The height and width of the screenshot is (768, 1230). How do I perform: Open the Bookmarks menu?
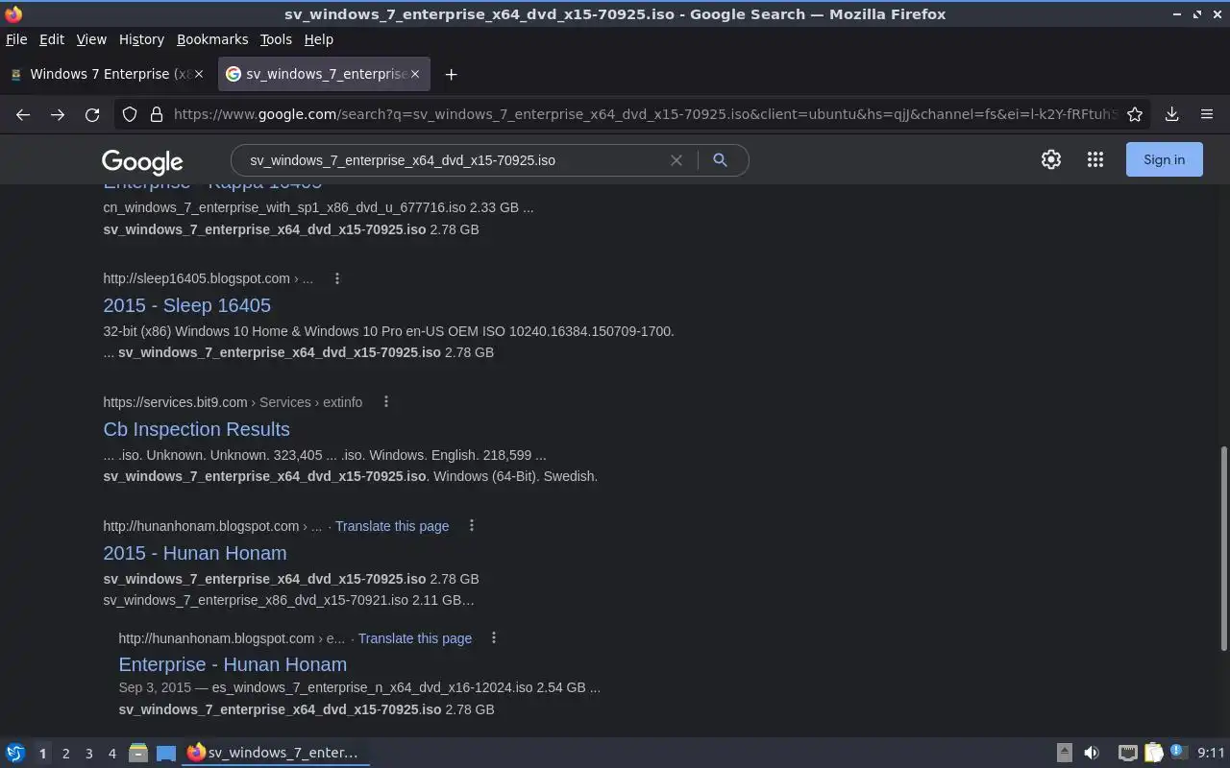click(x=212, y=39)
